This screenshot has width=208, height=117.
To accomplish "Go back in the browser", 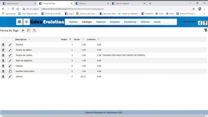I will 3,9.
